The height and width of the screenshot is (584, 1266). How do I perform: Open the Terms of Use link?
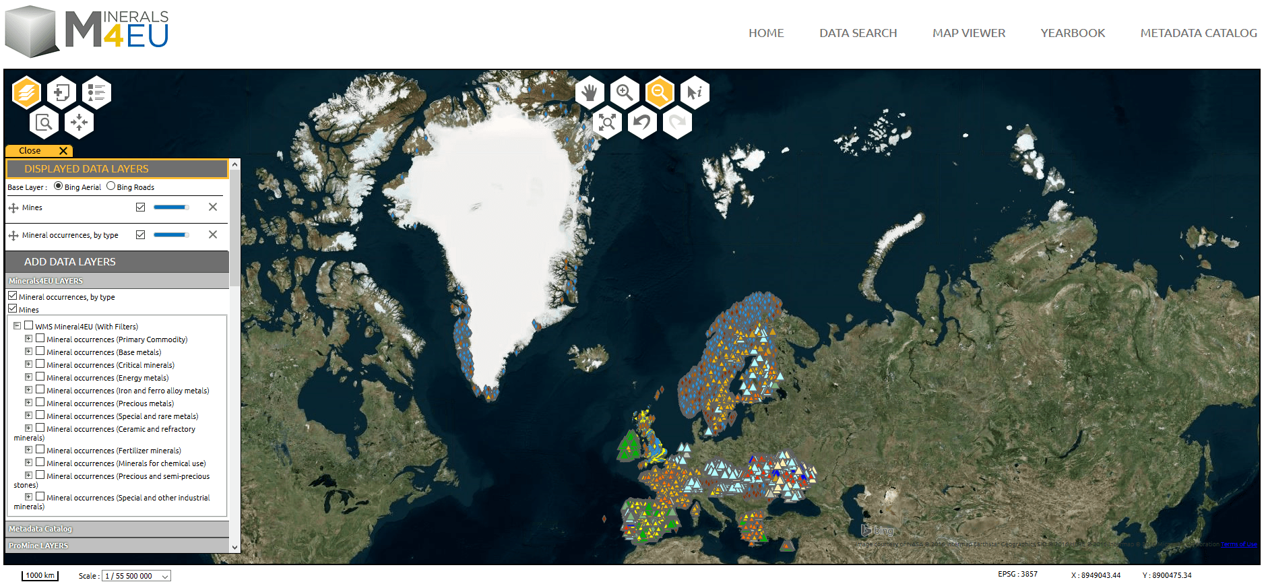pos(1239,544)
